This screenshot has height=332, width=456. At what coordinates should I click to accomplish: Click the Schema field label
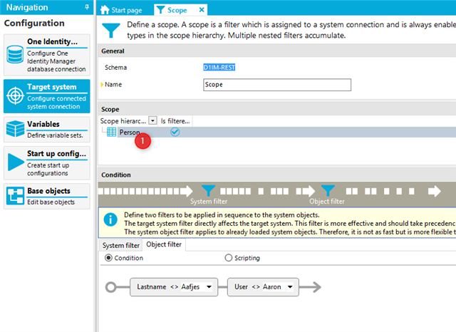(x=115, y=68)
